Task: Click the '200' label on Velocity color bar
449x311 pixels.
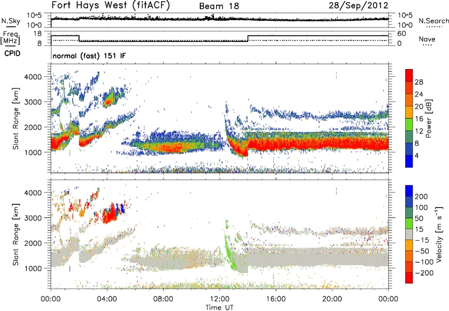Action: pos(421,196)
